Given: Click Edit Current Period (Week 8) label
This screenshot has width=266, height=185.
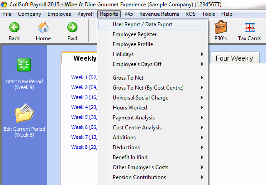Looking at the screenshot, I should pos(24,132).
